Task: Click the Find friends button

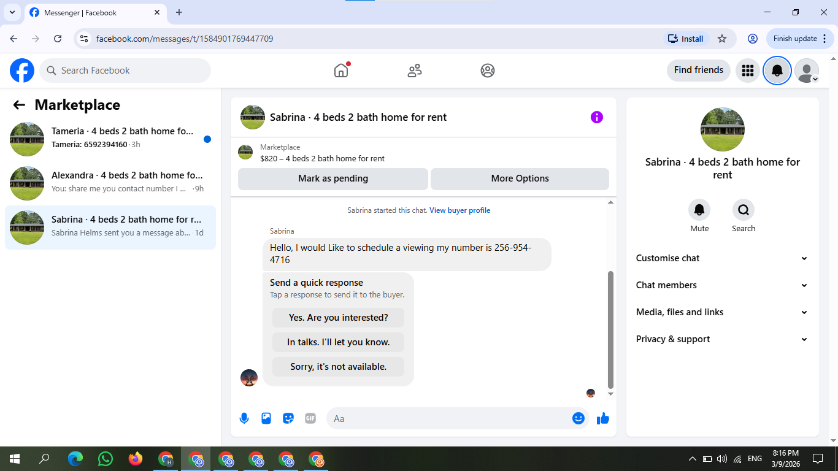Action: click(x=699, y=71)
